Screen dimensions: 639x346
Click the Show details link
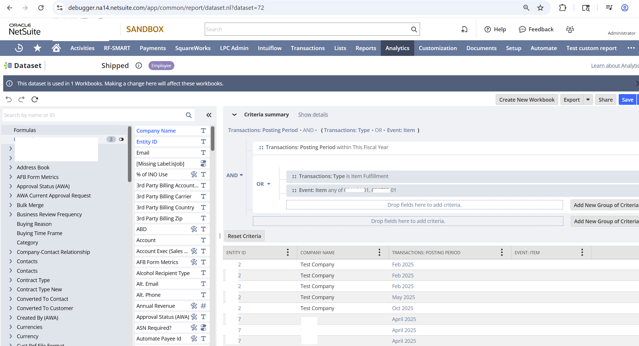coord(313,114)
